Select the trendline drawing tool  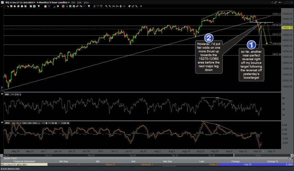point(98,6)
